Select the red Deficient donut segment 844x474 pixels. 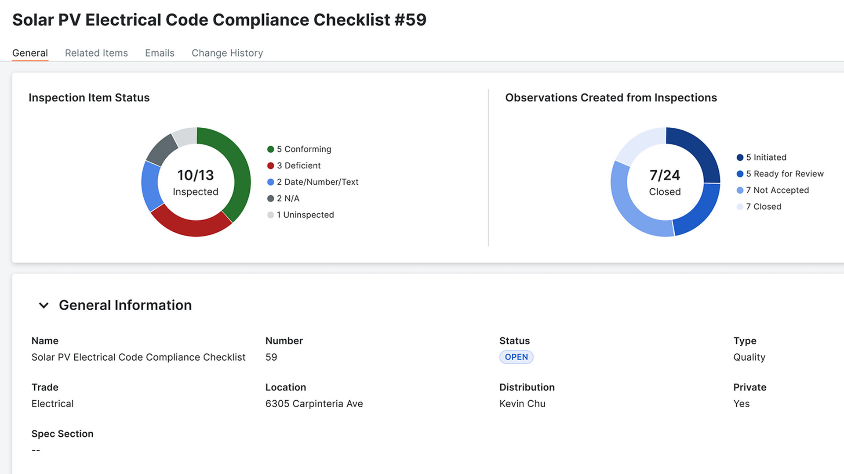click(x=193, y=228)
